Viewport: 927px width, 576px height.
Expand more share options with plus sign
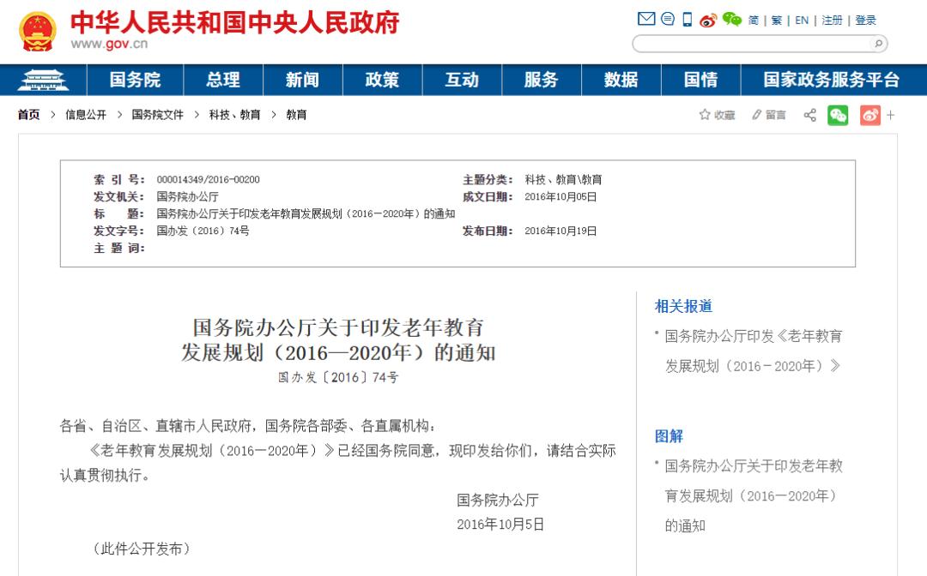coord(890,115)
